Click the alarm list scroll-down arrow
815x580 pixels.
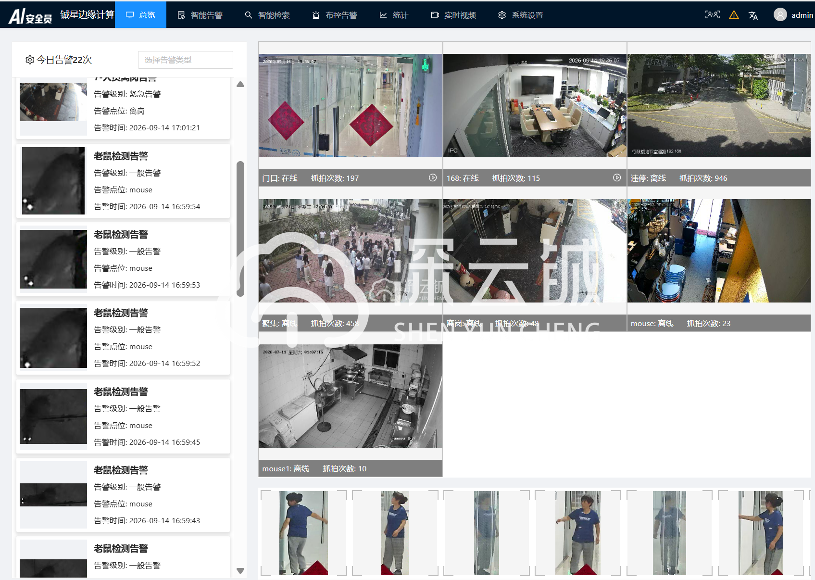click(x=240, y=571)
